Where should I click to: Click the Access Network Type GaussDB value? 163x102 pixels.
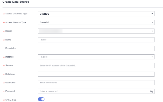pos(44,22)
